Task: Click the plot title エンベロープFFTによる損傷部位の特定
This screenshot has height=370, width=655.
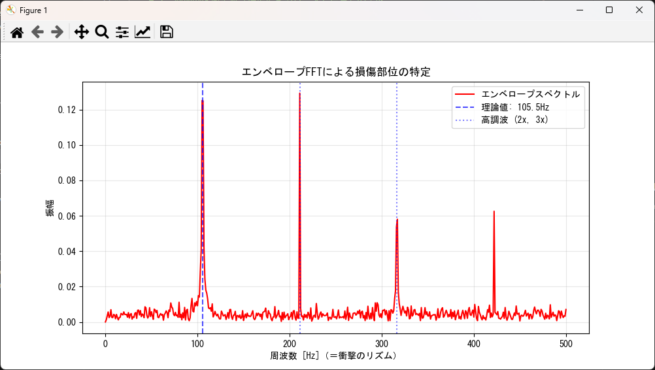Action: pyautogui.click(x=336, y=72)
